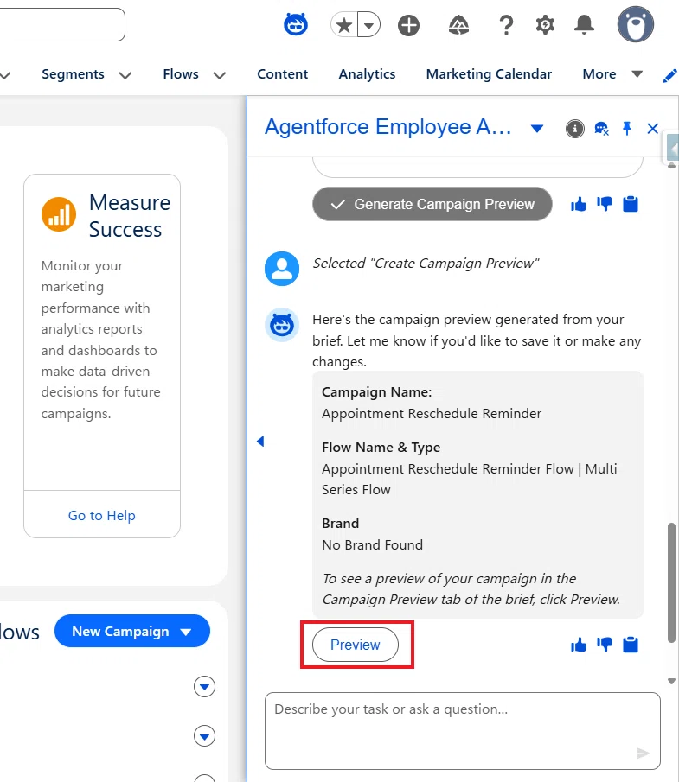The width and height of the screenshot is (679, 782).
Task: Open the More navigation menu
Action: coord(612,73)
